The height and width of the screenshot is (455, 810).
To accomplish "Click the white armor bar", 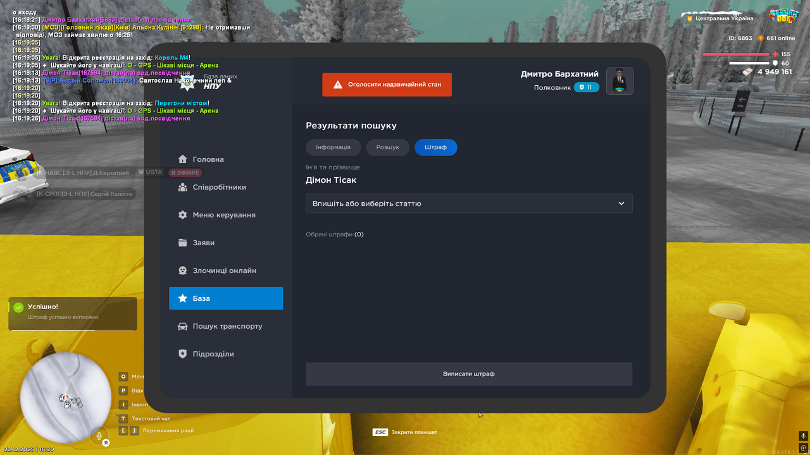I will pyautogui.click(x=749, y=63).
